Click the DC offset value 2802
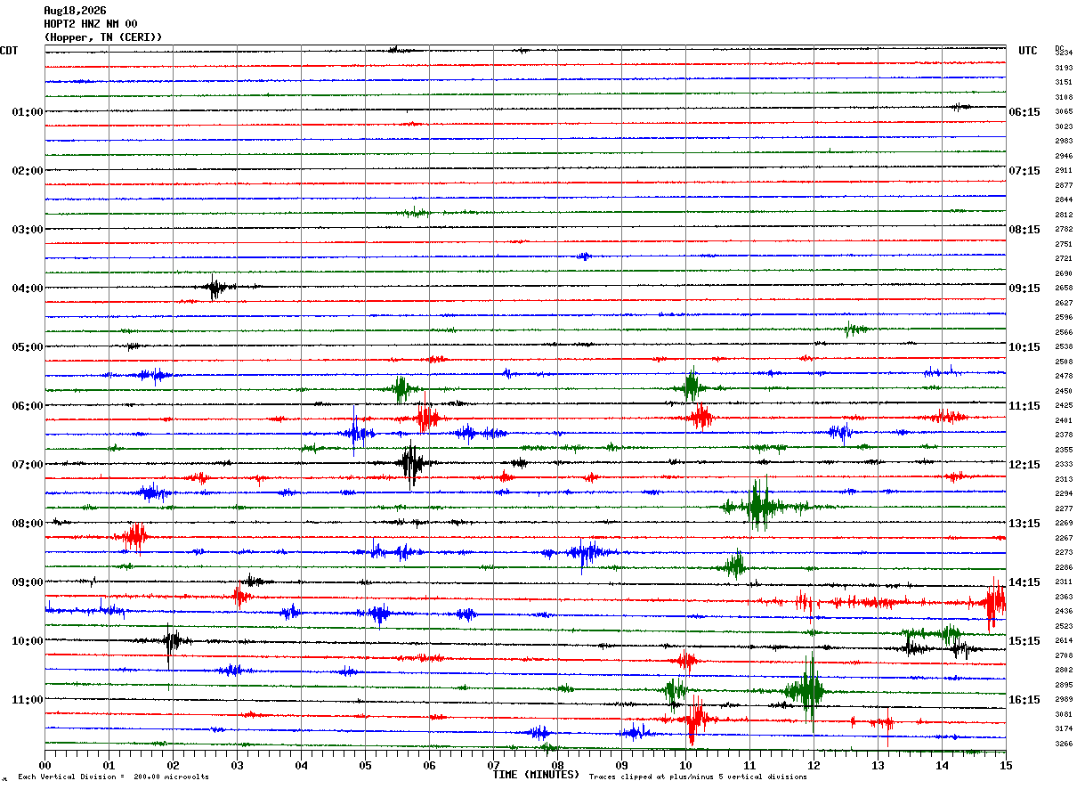1077x789 pixels. point(1064,671)
